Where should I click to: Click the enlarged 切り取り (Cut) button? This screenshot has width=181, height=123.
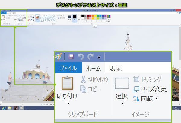click(x=94, y=79)
